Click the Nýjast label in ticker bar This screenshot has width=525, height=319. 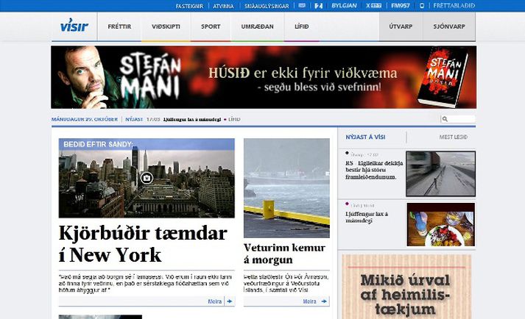coord(134,119)
